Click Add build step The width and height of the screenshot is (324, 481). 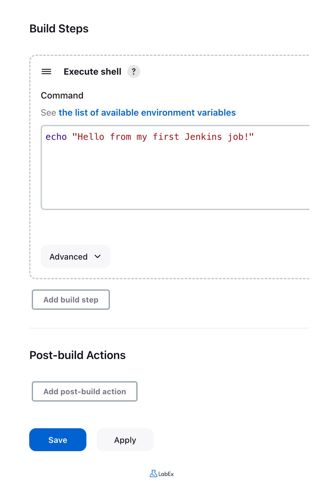(x=71, y=300)
